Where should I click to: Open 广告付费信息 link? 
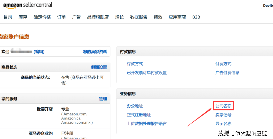(x=227, y=73)
